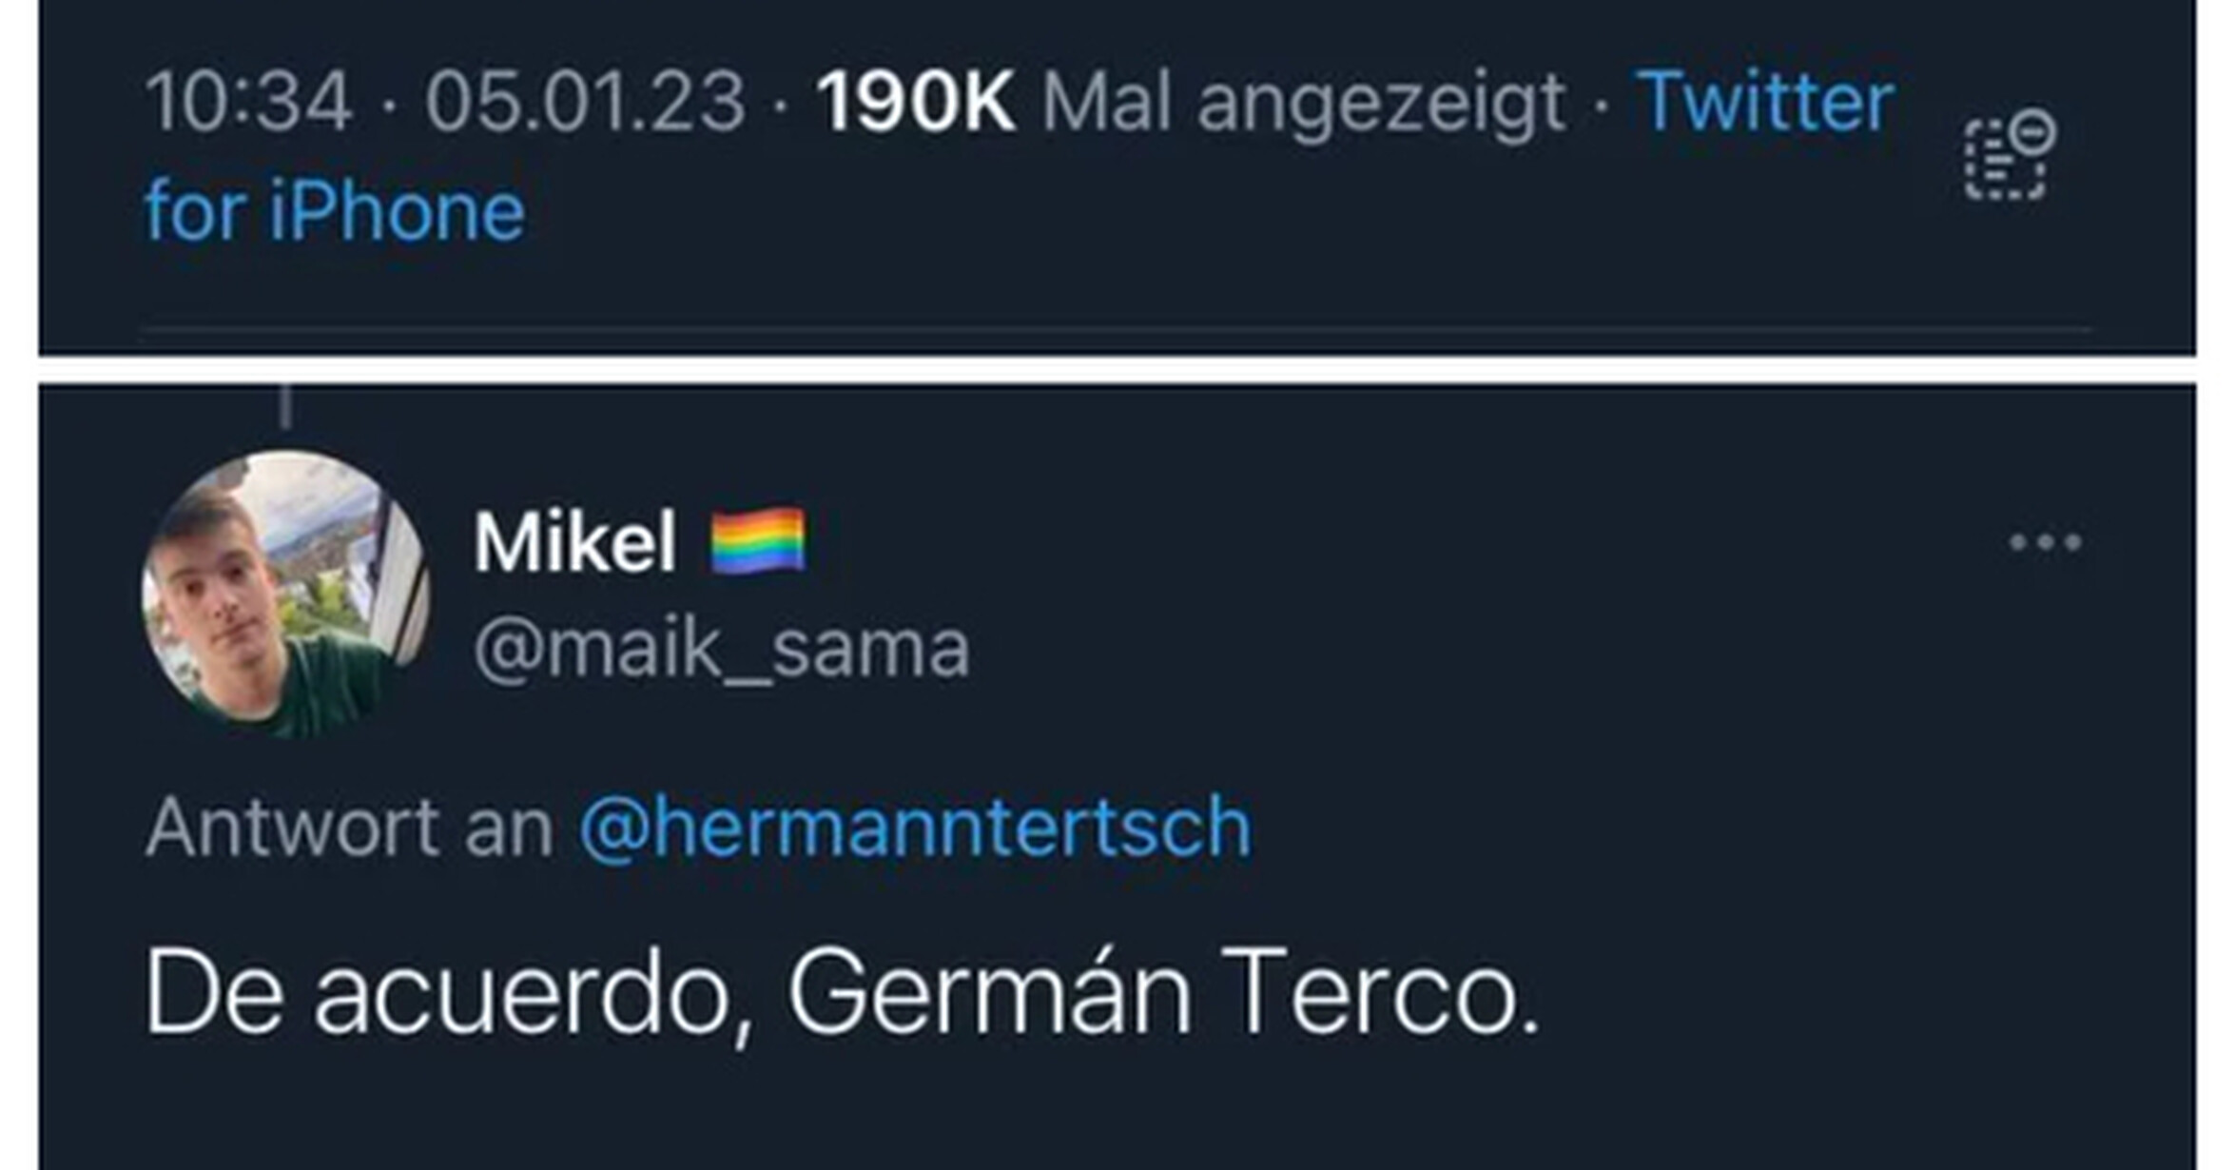2235x1170 pixels.
Task: Click the text-capture icon beside the timestamp
Action: (2009, 156)
